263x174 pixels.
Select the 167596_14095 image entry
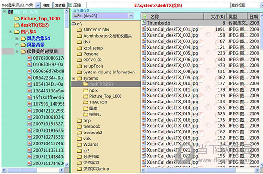click(48, 104)
